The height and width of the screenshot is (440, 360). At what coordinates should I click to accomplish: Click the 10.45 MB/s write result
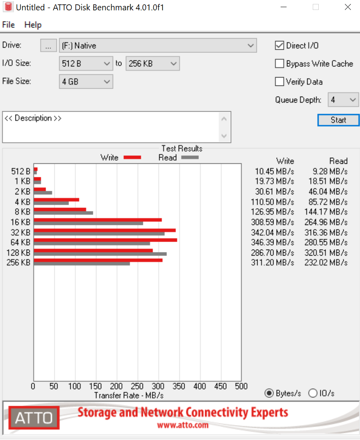(x=275, y=171)
